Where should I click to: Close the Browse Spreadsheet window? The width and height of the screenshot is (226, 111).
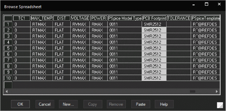click(219, 4)
